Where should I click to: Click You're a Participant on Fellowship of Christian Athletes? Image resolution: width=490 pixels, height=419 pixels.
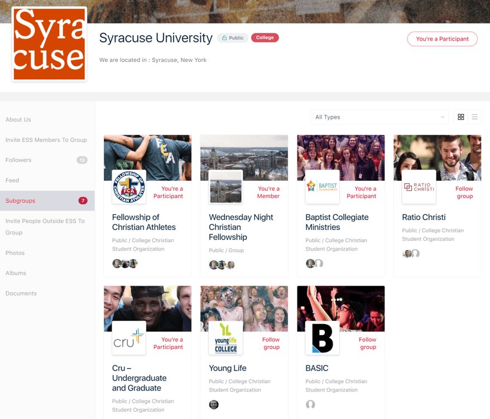[168, 192]
